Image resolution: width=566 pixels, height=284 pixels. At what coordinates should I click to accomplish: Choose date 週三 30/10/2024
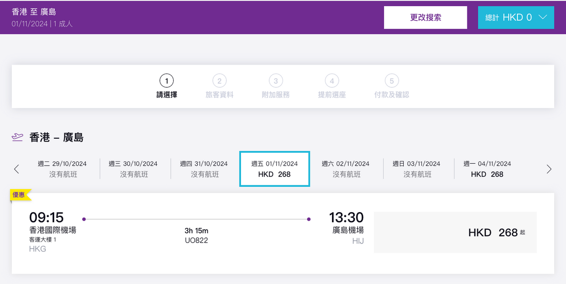coord(133,169)
